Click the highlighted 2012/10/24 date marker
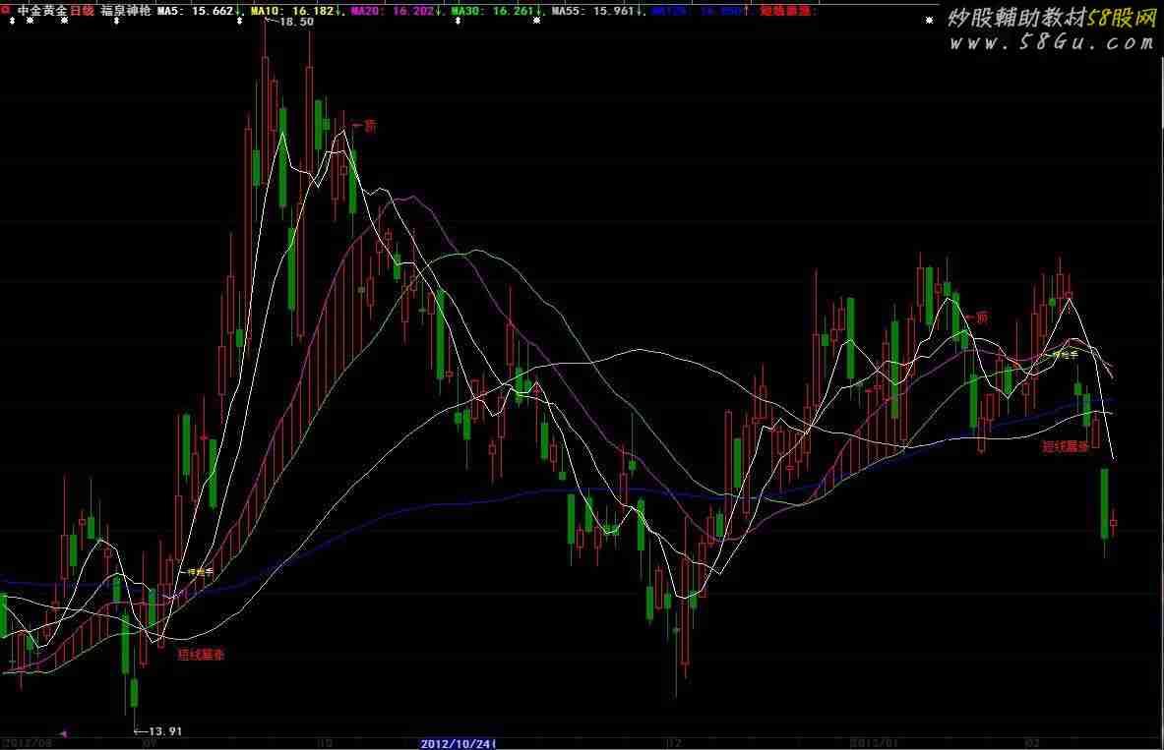 (458, 743)
